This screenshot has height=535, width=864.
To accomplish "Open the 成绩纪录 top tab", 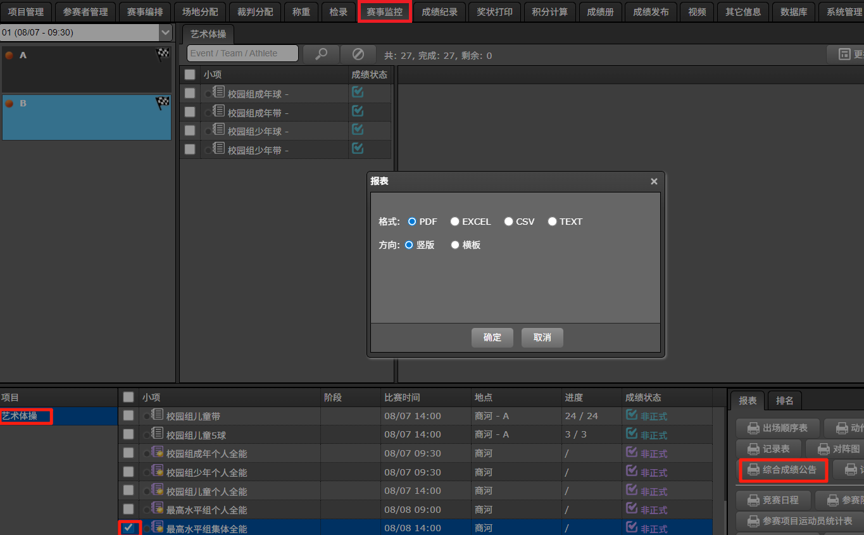I will [x=439, y=12].
